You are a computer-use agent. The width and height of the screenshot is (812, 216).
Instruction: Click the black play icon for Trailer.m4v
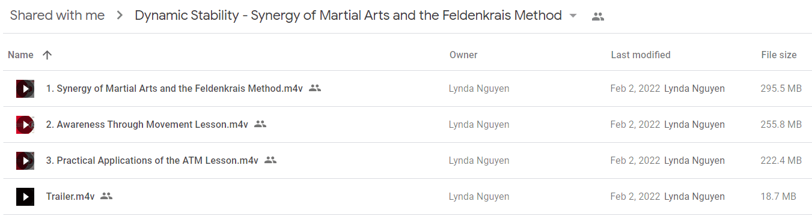[25, 197]
